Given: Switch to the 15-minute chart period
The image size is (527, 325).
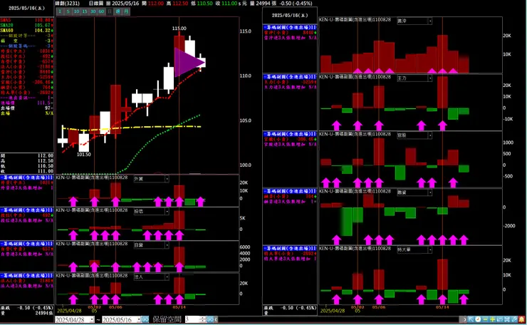Looking at the screenshot, I should coord(85,11).
